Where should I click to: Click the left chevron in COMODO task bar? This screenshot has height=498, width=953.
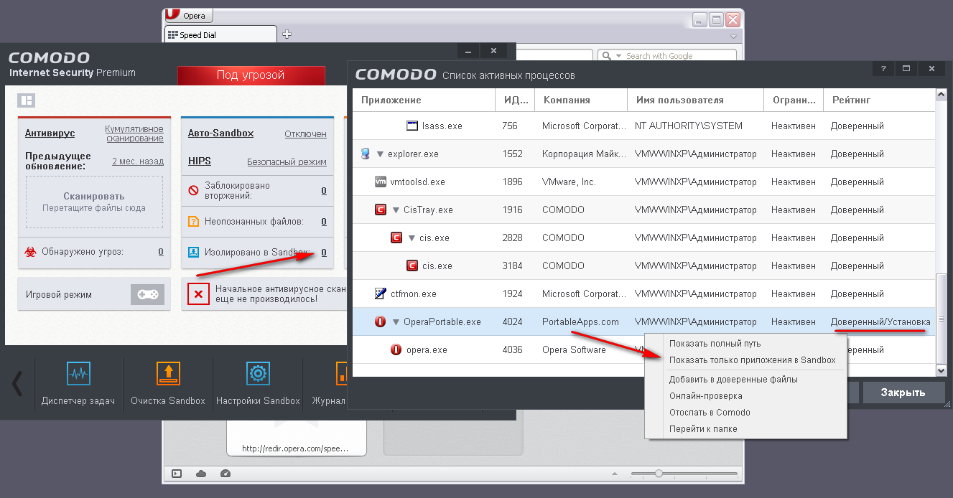pyautogui.click(x=17, y=384)
